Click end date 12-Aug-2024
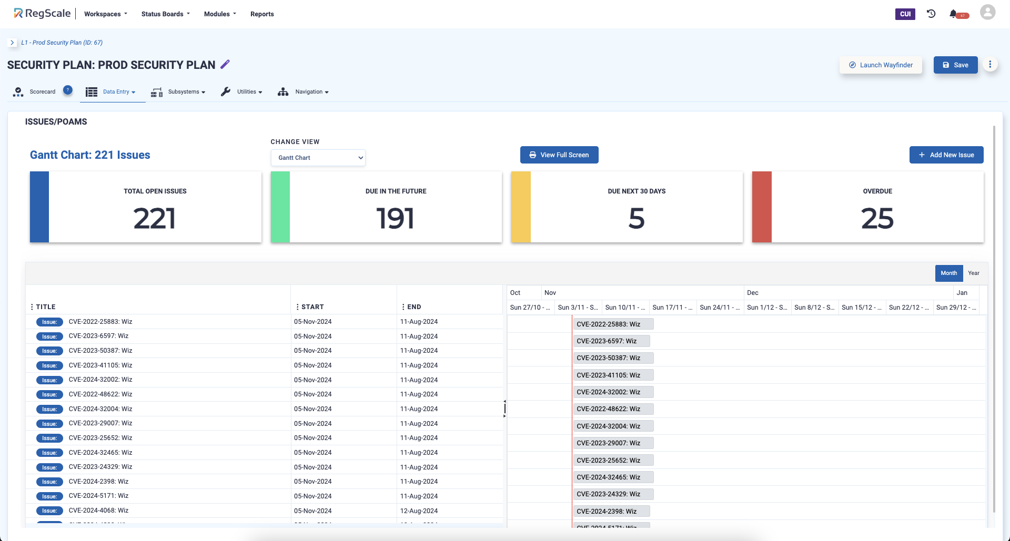The height and width of the screenshot is (541, 1010). tap(419, 511)
